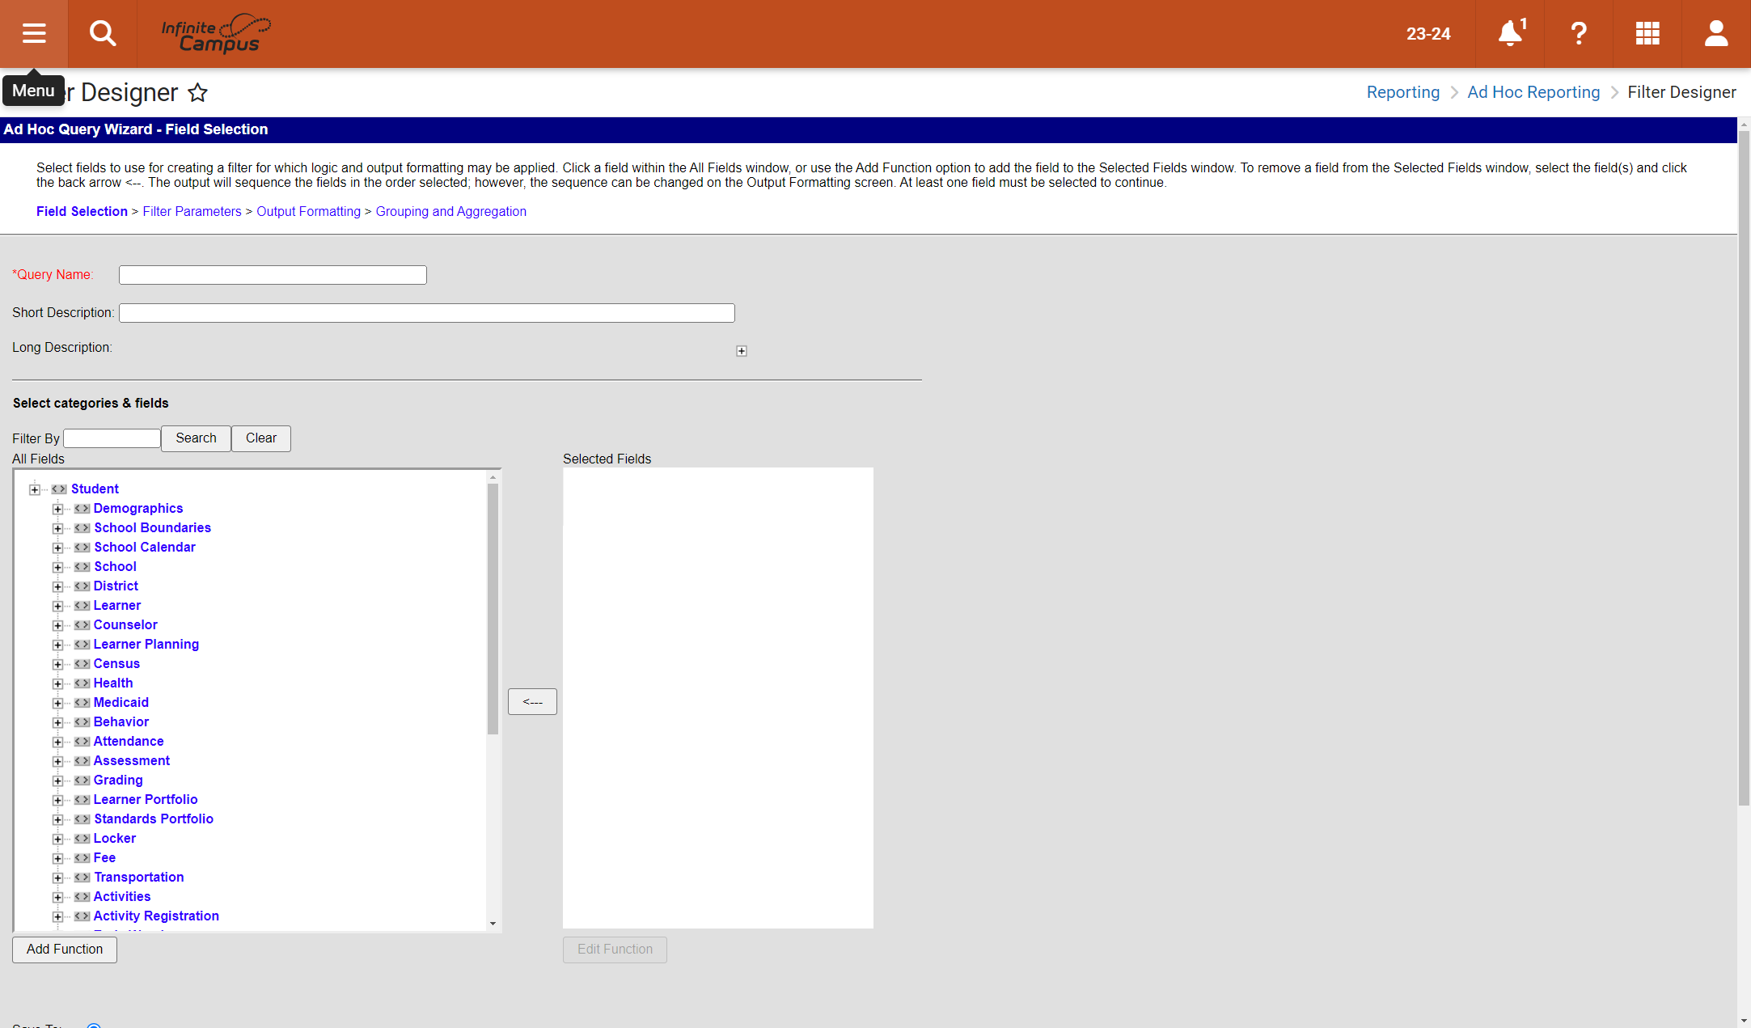Open the app switcher grid icon
This screenshot has height=1028, width=1751.
click(1647, 34)
